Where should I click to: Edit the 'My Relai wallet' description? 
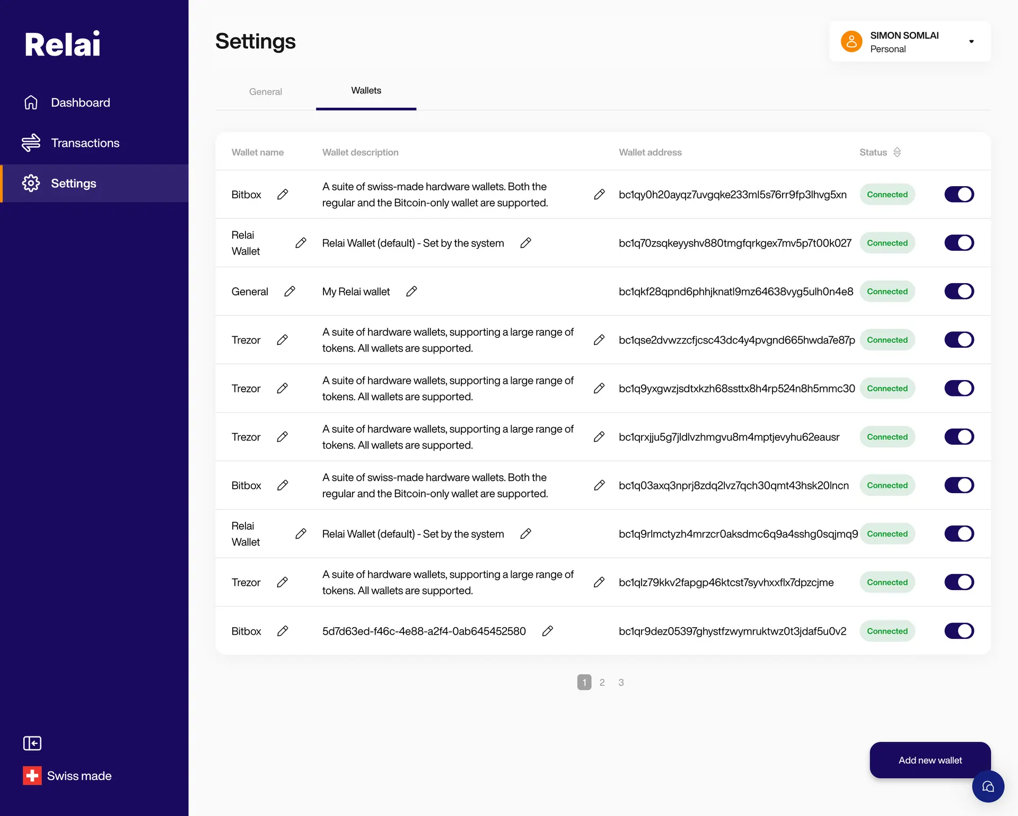point(411,292)
